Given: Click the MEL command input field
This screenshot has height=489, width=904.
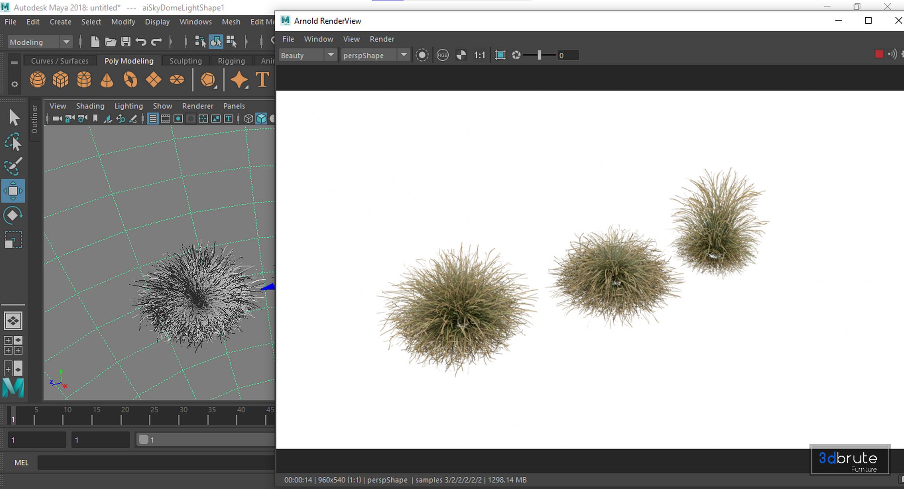Looking at the screenshot, I should click(x=156, y=463).
